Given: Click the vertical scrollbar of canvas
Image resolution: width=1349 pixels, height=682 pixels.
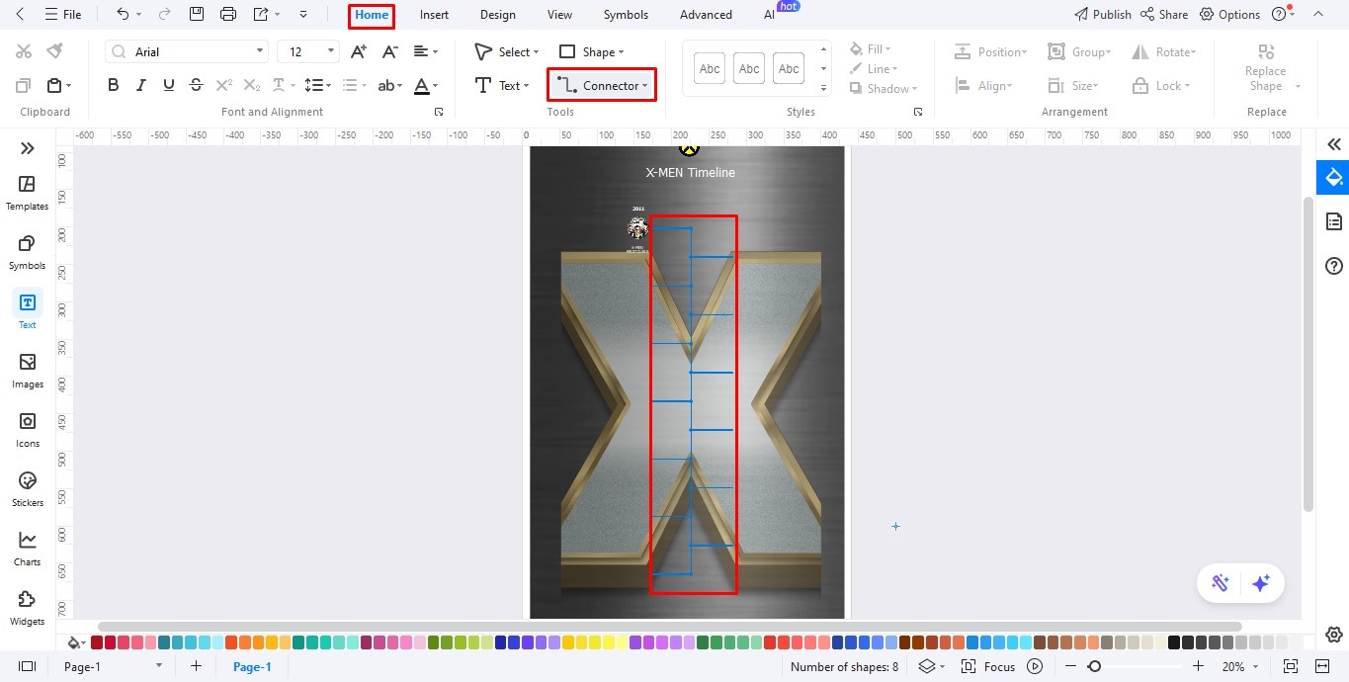Looking at the screenshot, I should pos(1307,354).
